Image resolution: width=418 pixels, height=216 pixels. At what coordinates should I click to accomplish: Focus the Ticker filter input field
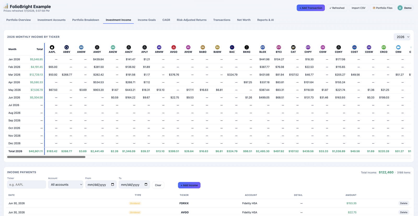(x=27, y=184)
